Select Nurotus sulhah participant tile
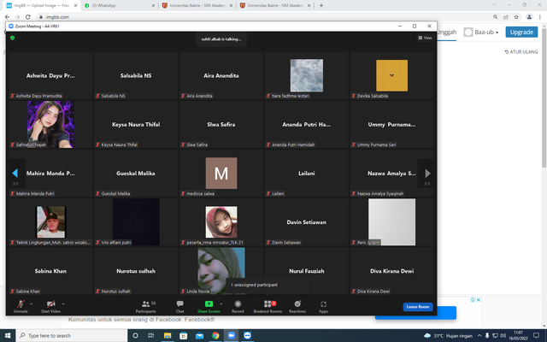547x342 pixels. pyautogui.click(x=136, y=271)
